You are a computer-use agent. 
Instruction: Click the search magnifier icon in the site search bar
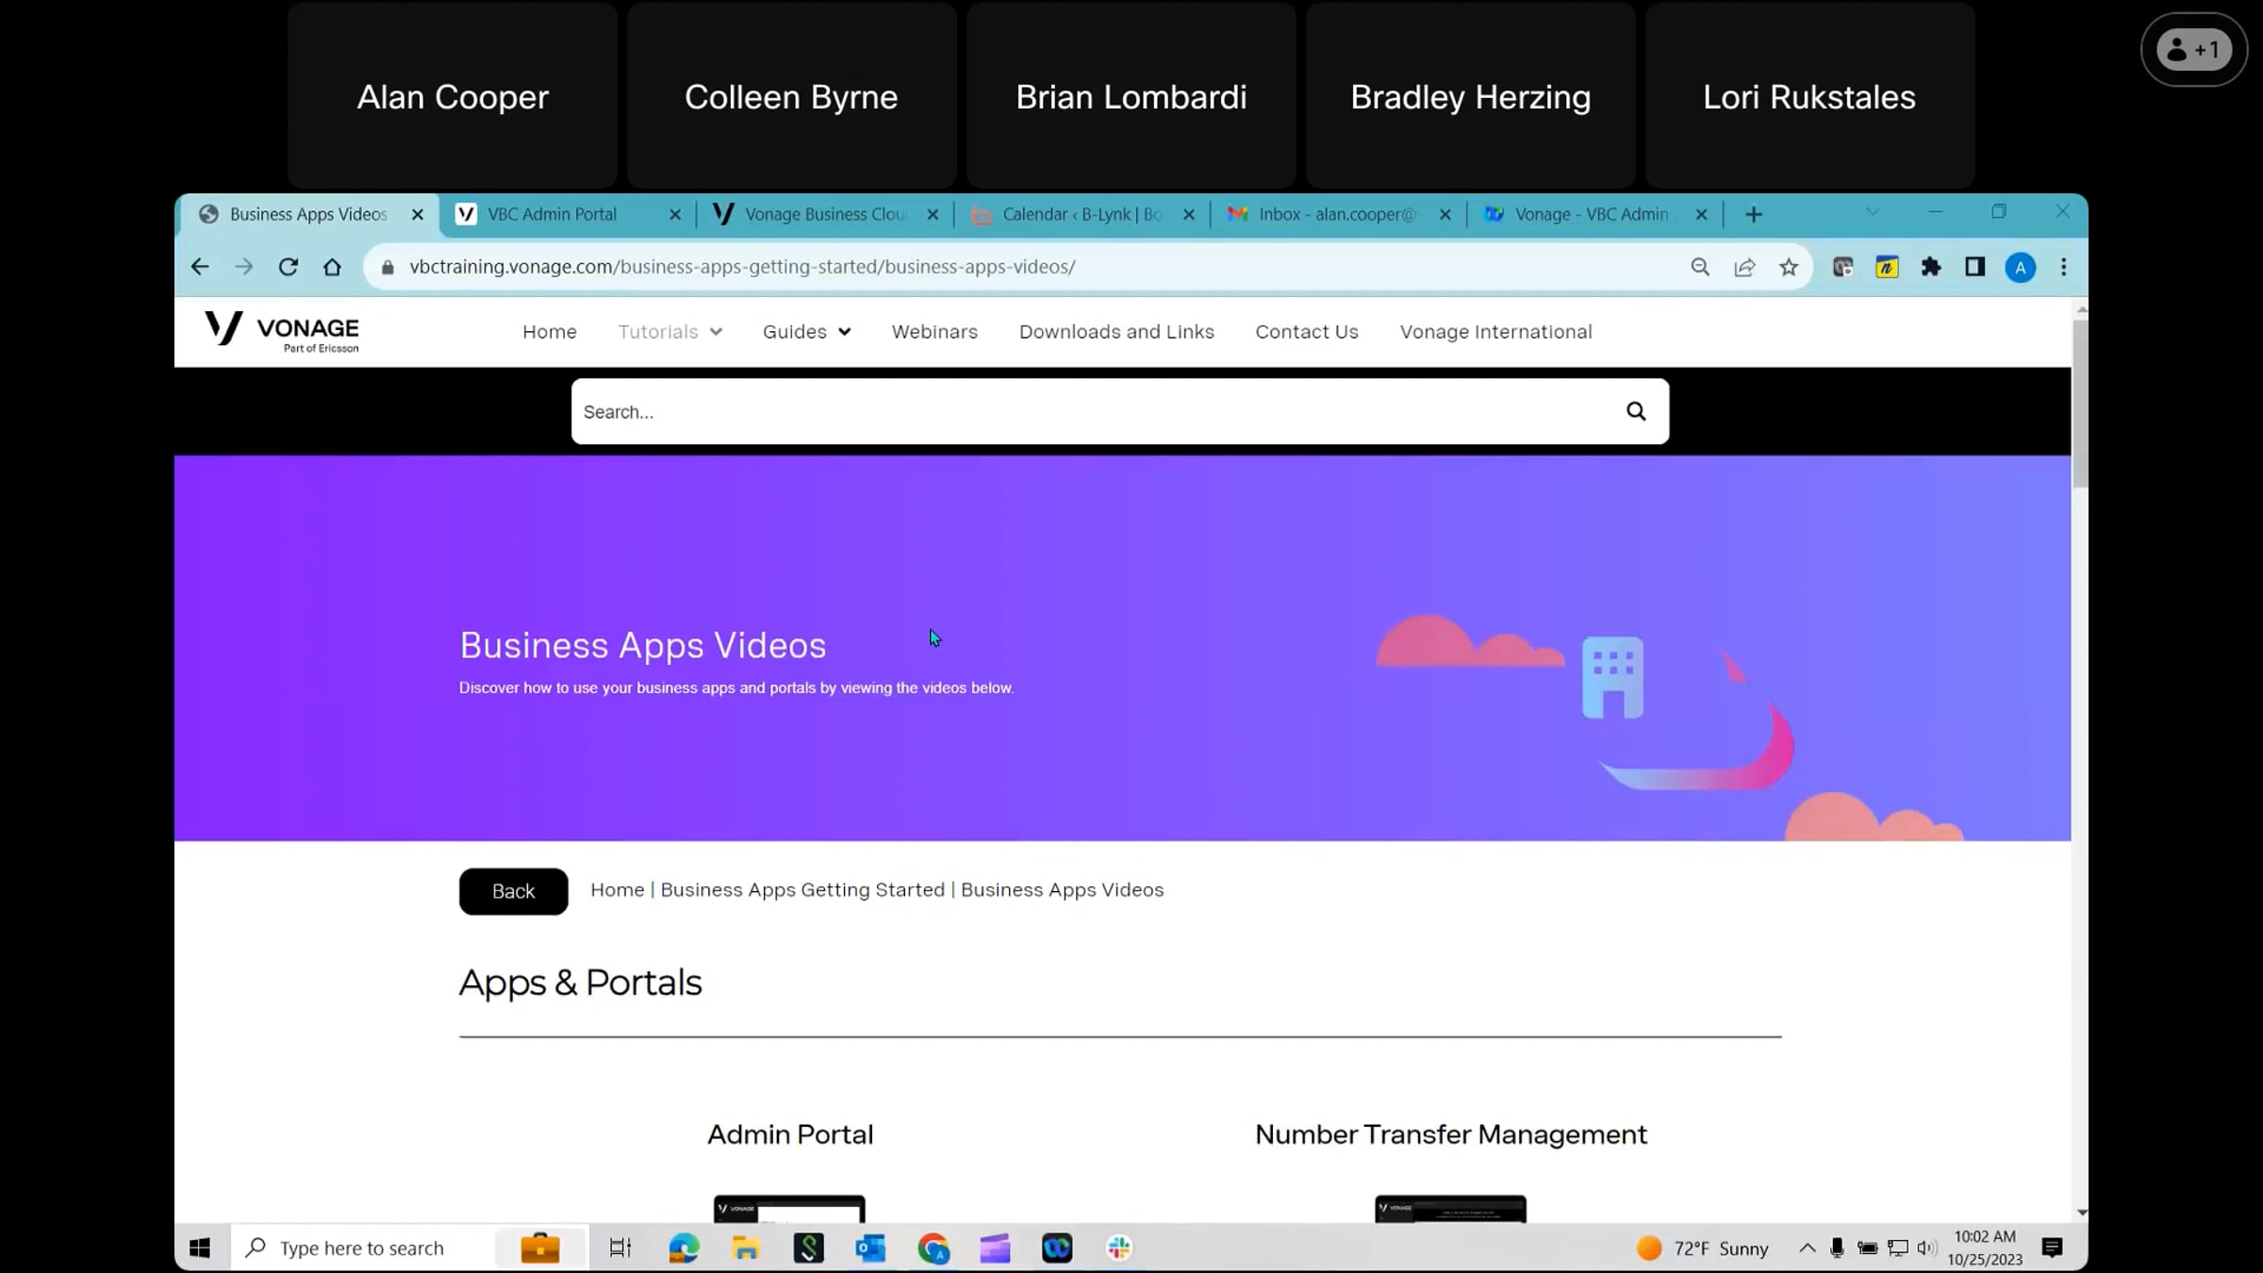1635,411
